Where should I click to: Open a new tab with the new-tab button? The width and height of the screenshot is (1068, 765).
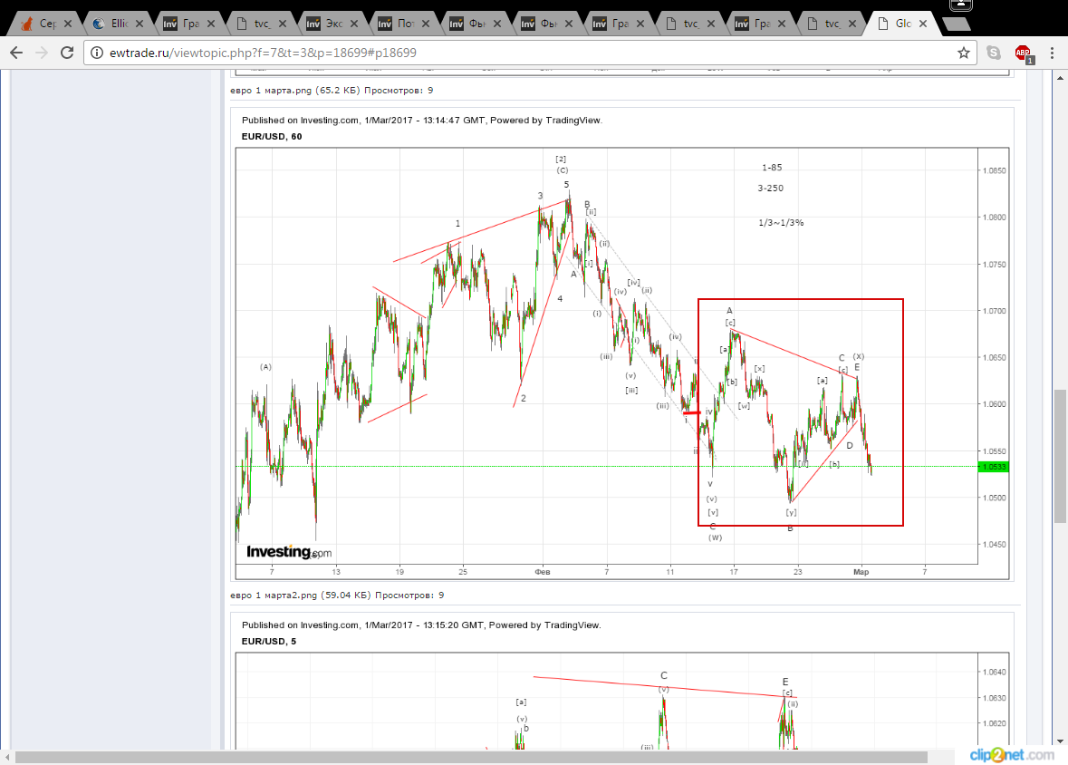[x=957, y=24]
